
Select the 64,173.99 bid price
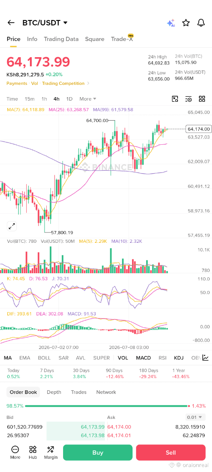coord(93,427)
